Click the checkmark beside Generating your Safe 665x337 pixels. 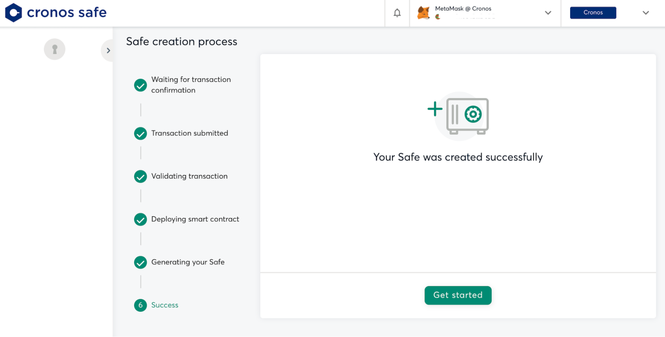140,262
